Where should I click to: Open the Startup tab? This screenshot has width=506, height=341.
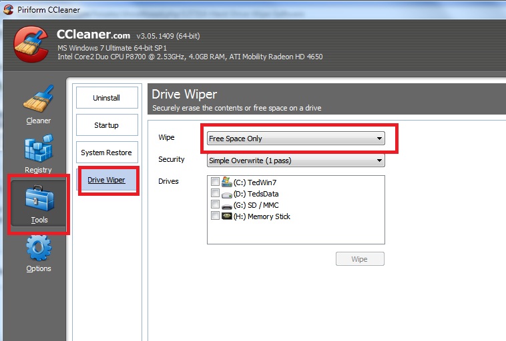point(107,125)
